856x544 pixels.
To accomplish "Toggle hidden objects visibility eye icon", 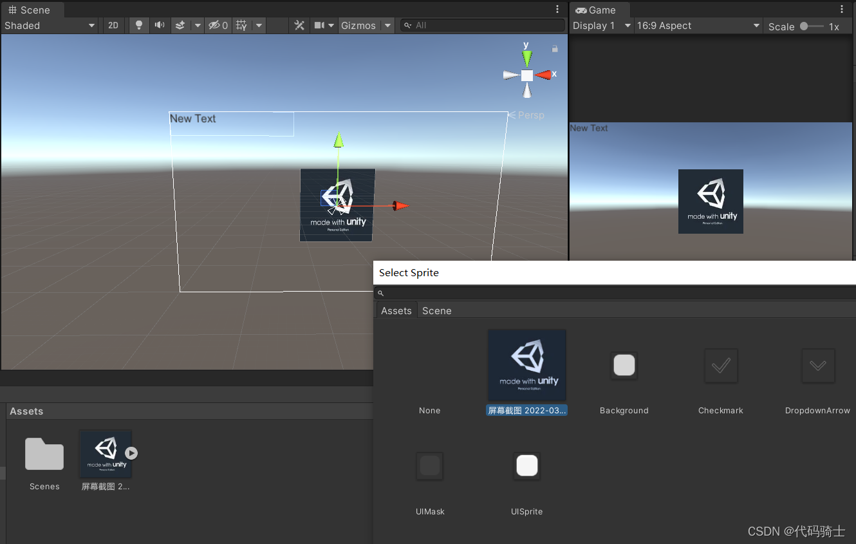I will [x=218, y=25].
